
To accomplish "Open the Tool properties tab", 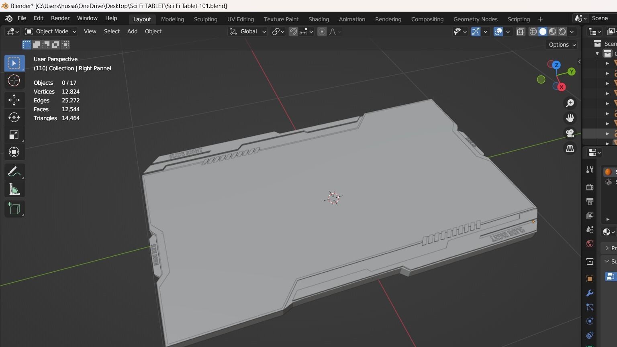I will pyautogui.click(x=590, y=170).
